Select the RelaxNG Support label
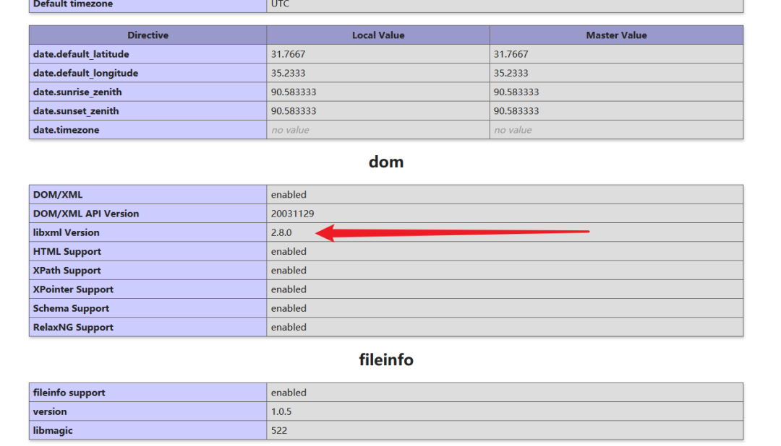 pyautogui.click(x=73, y=327)
